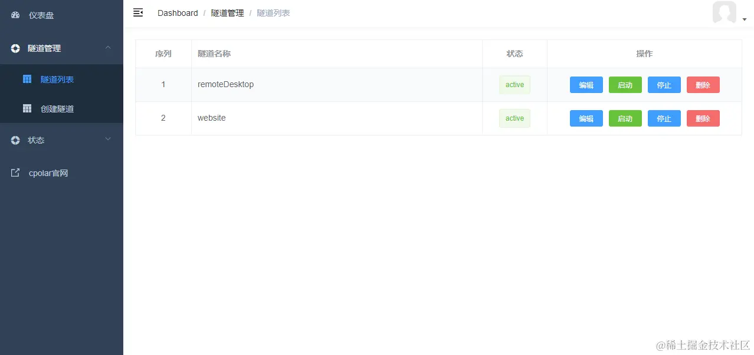
Task: Open the 隧道列表 submenu item
Action: point(61,79)
